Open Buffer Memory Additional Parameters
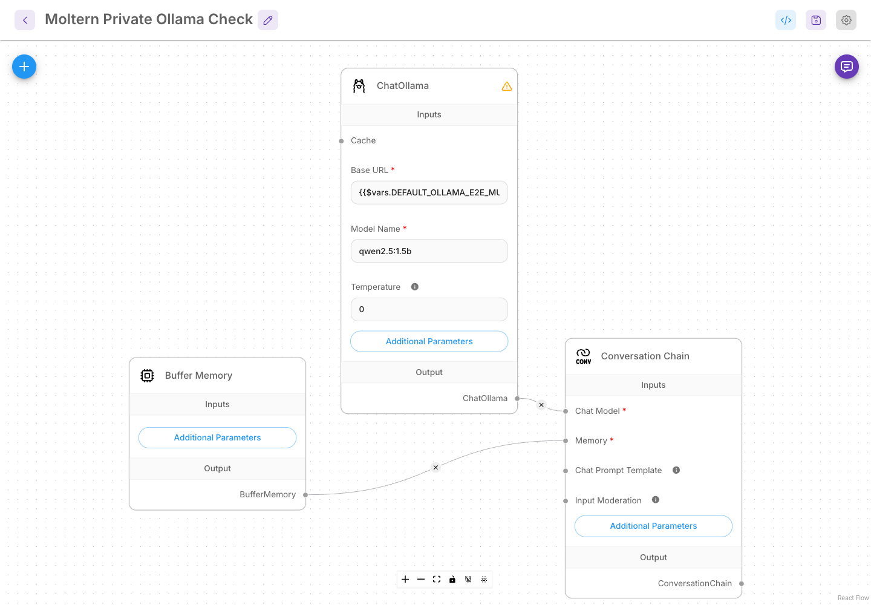Viewport: 871px width, 605px height. (x=218, y=437)
